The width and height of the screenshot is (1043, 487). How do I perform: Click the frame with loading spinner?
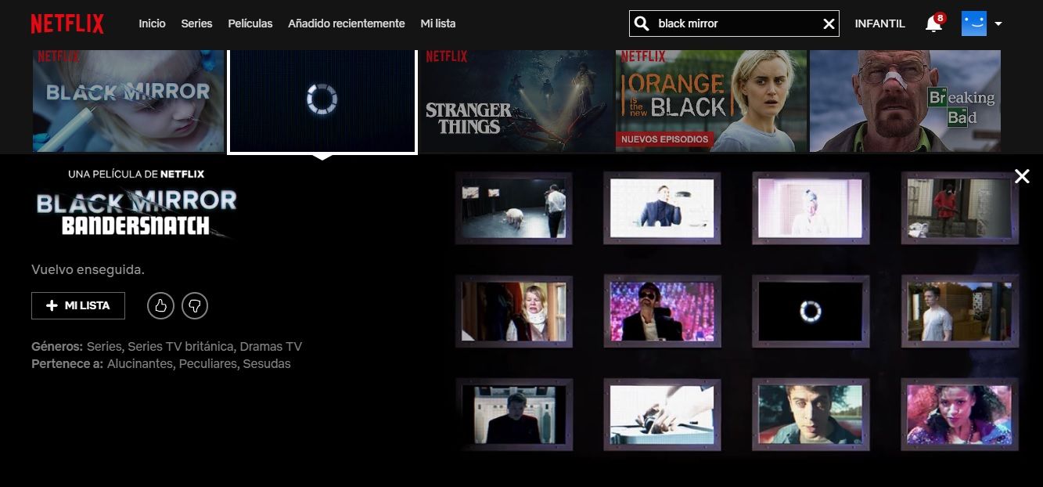(811, 312)
